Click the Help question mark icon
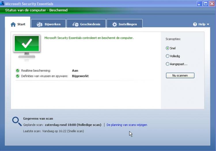 195,24
